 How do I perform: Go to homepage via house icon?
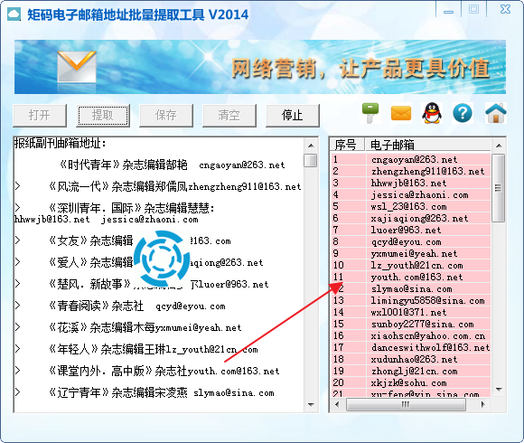click(496, 113)
